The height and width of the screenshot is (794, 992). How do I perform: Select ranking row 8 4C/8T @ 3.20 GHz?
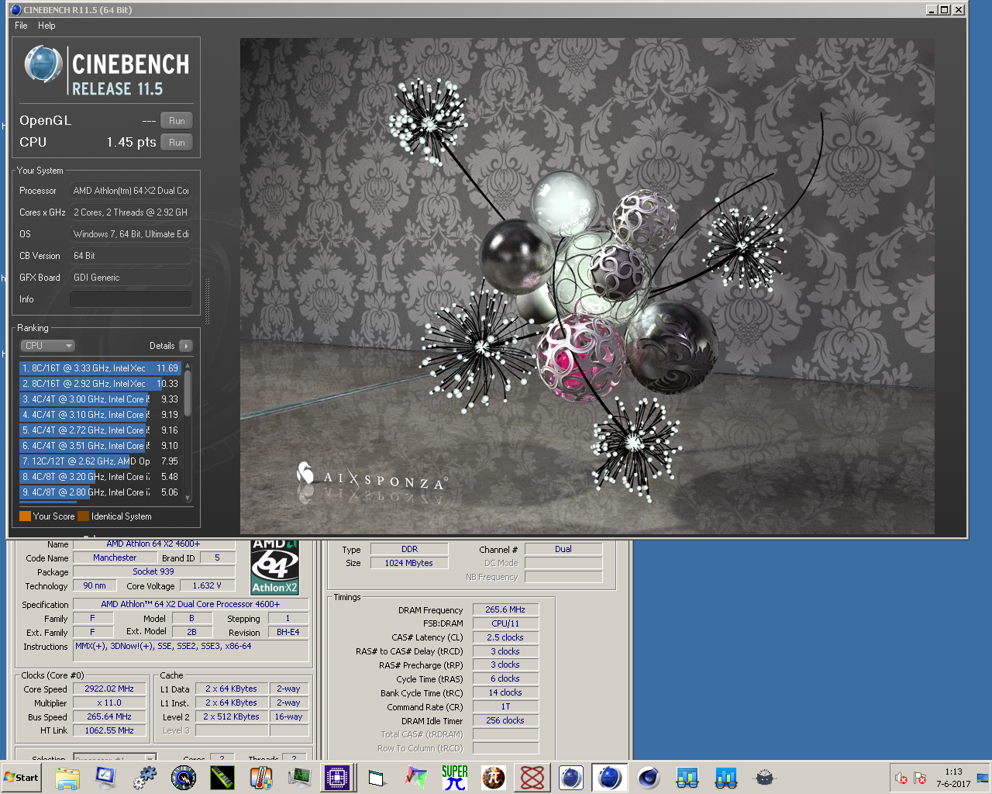pyautogui.click(x=100, y=477)
